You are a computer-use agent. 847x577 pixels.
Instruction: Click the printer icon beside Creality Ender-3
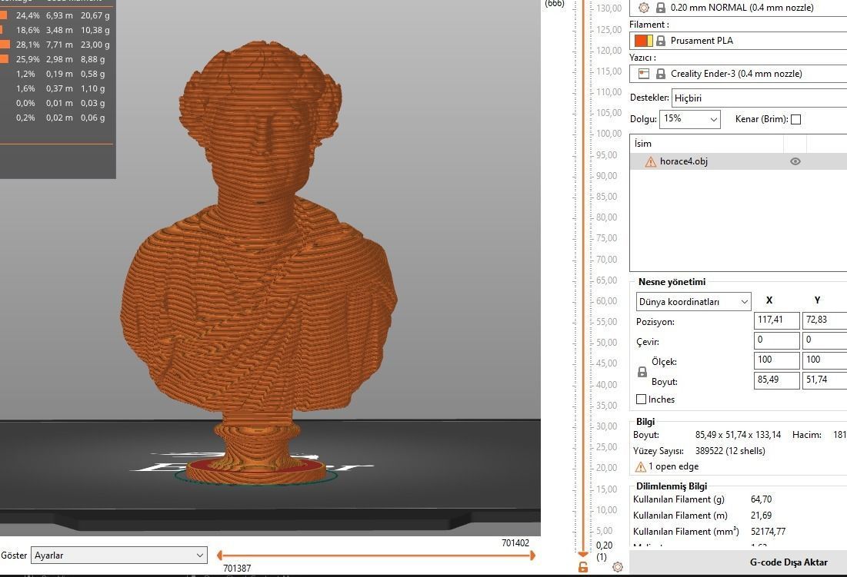coord(643,74)
